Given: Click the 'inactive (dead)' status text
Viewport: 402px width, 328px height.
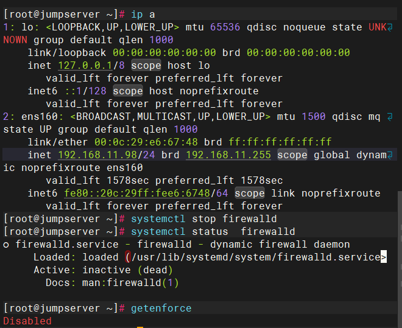Looking at the screenshot, I should click(x=127, y=270).
